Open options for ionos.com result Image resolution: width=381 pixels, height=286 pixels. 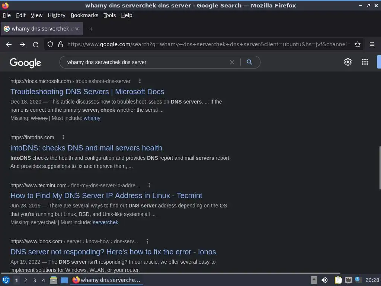click(x=147, y=241)
